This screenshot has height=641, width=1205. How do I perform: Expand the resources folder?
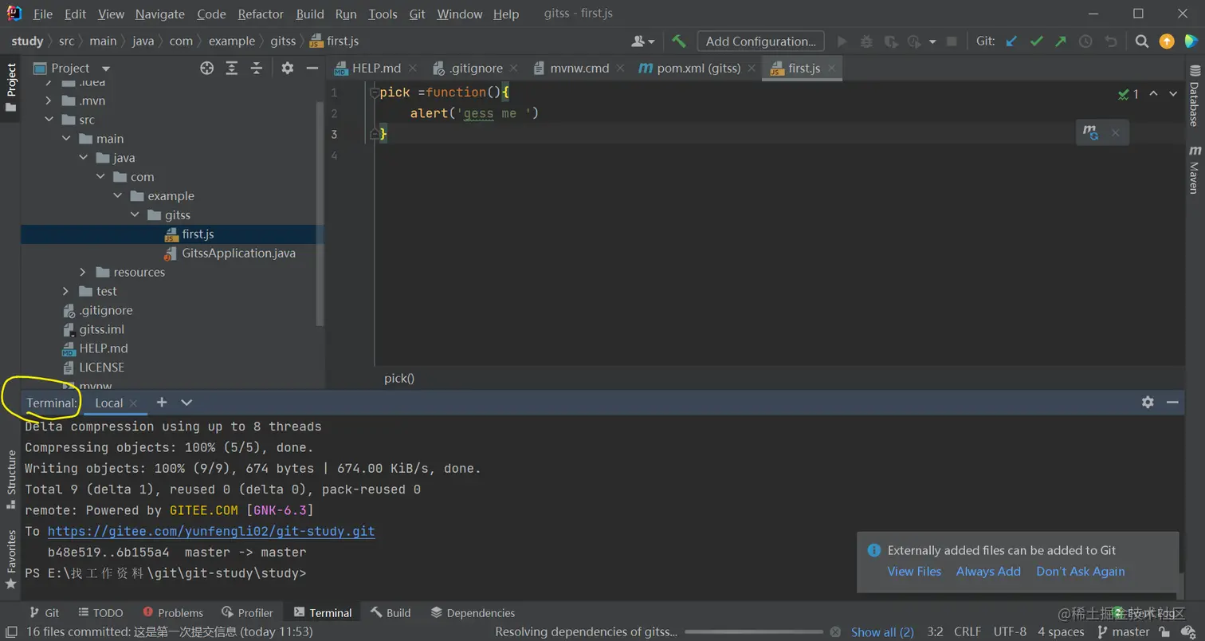tap(83, 273)
